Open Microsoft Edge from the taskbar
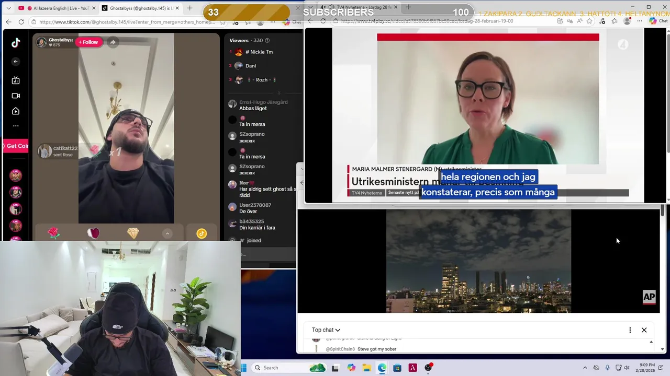Viewport: 670px width, 376px height. (x=382, y=368)
